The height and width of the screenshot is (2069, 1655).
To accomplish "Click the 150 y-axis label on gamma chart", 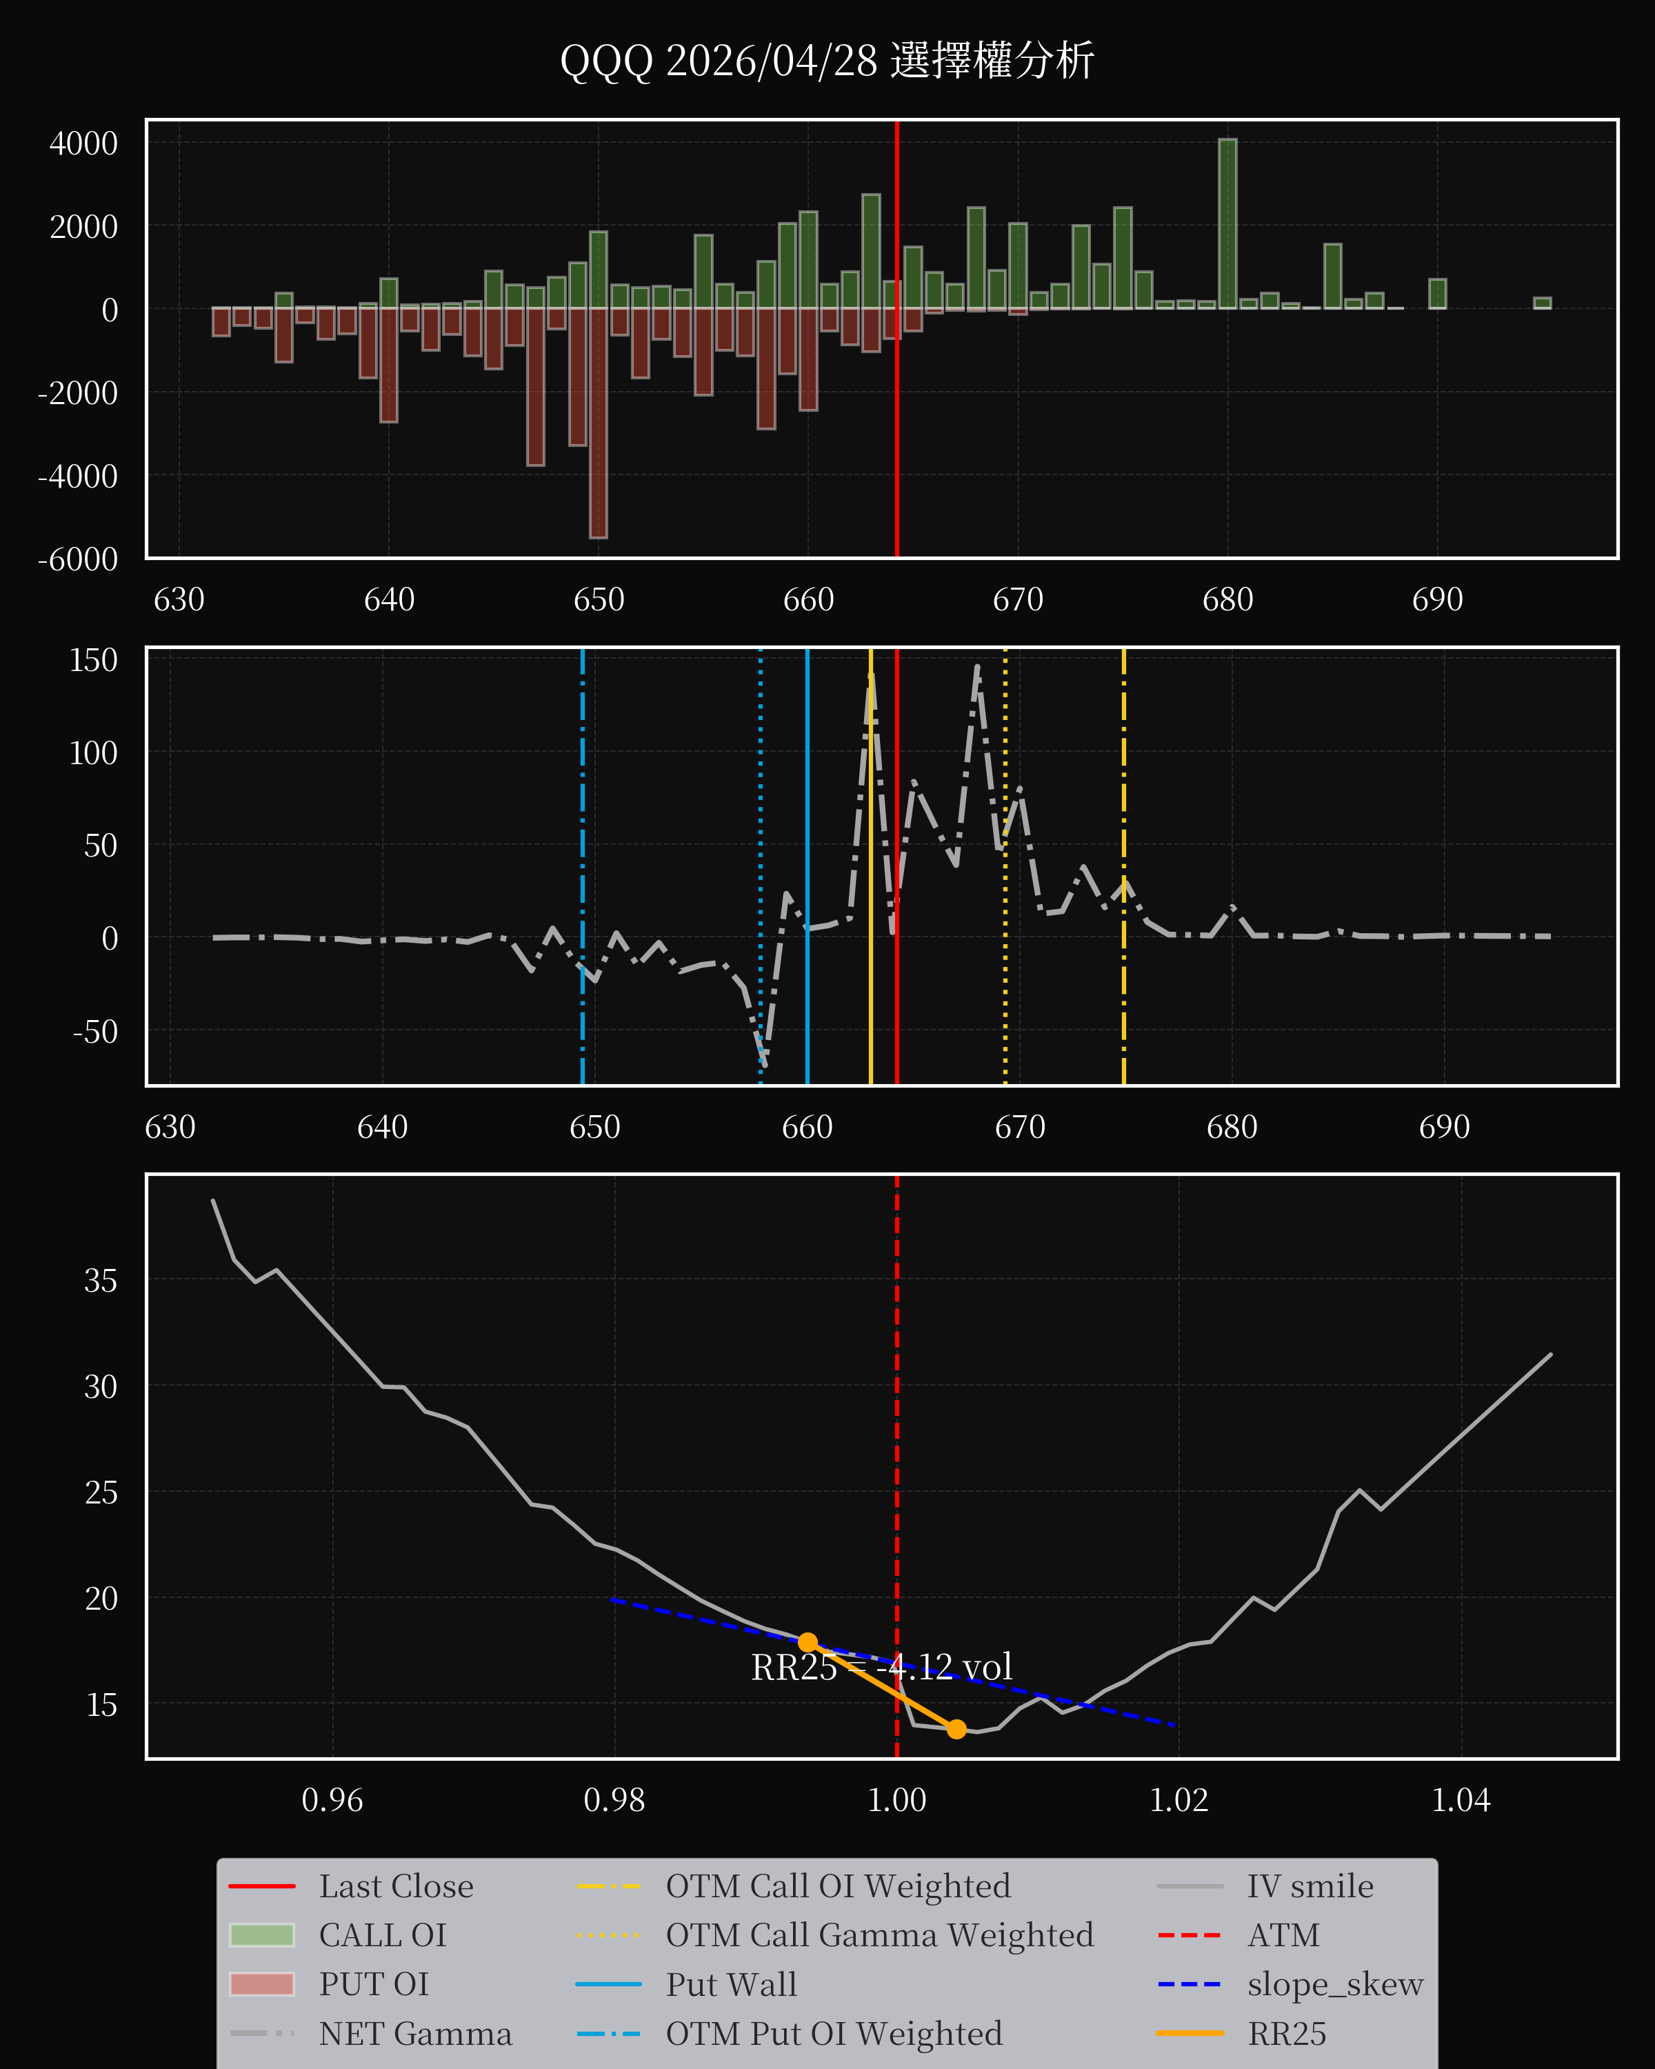I will tap(93, 660).
